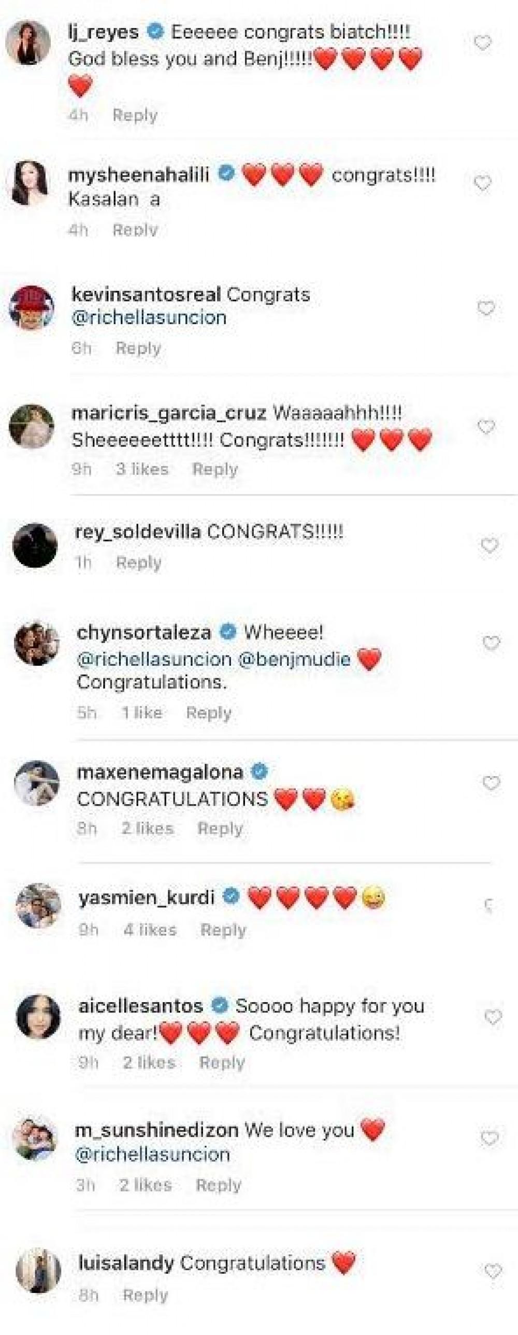This screenshot has width=518, height=1335.
Task: Tap heart on mysheenahalili's comment
Action: pyautogui.click(x=482, y=183)
